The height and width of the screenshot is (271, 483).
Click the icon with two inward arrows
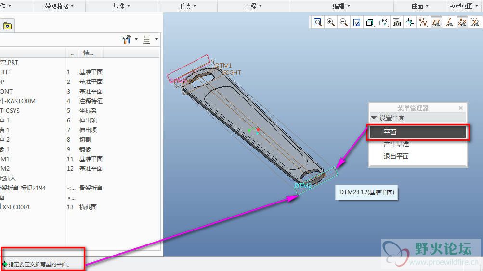[x=410, y=22]
